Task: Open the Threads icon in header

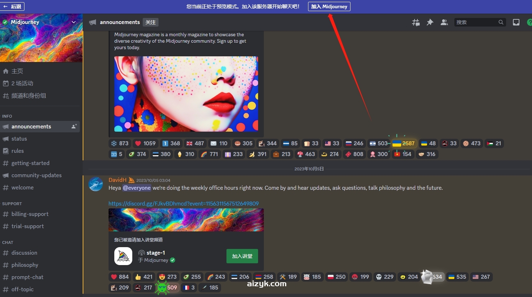Action: [416, 22]
